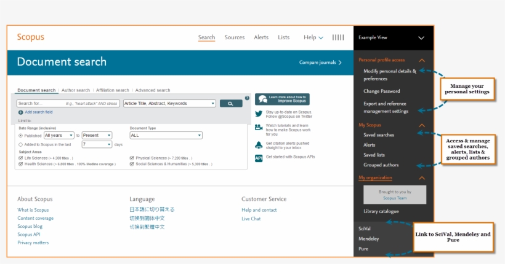
Task: Open Lists in top navigation
Action: (x=284, y=37)
